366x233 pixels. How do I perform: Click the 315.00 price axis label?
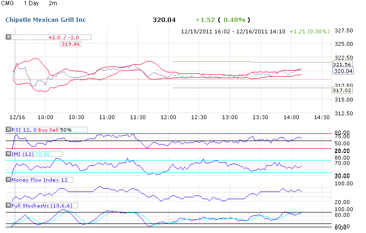point(344,100)
